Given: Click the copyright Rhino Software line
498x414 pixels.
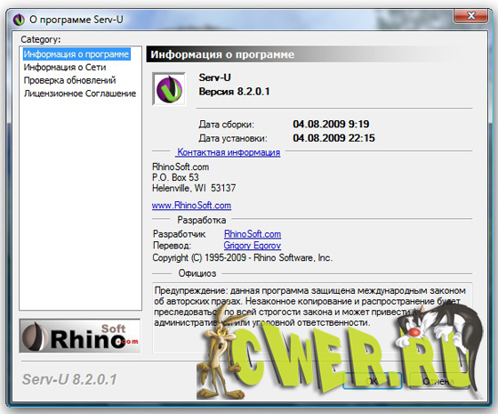Looking at the screenshot, I should pyautogui.click(x=242, y=257).
